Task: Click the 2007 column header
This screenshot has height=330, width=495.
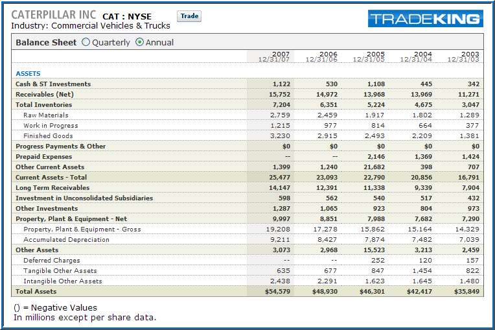Action: point(274,56)
